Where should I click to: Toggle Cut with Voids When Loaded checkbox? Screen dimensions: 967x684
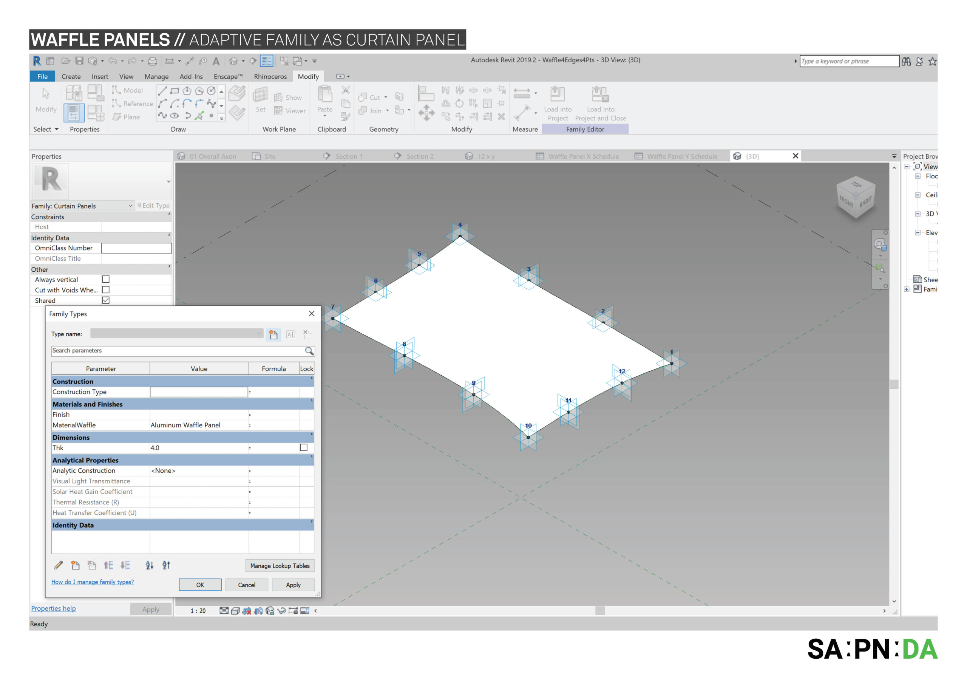(106, 290)
